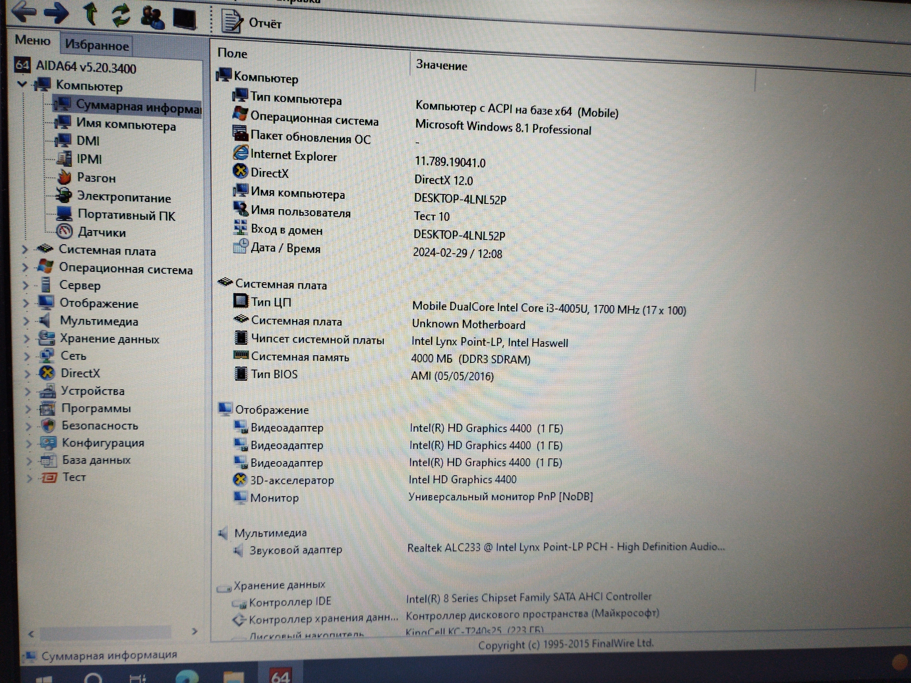911x683 pixels.
Task: Switch to the Избранное tab
Action: (97, 45)
